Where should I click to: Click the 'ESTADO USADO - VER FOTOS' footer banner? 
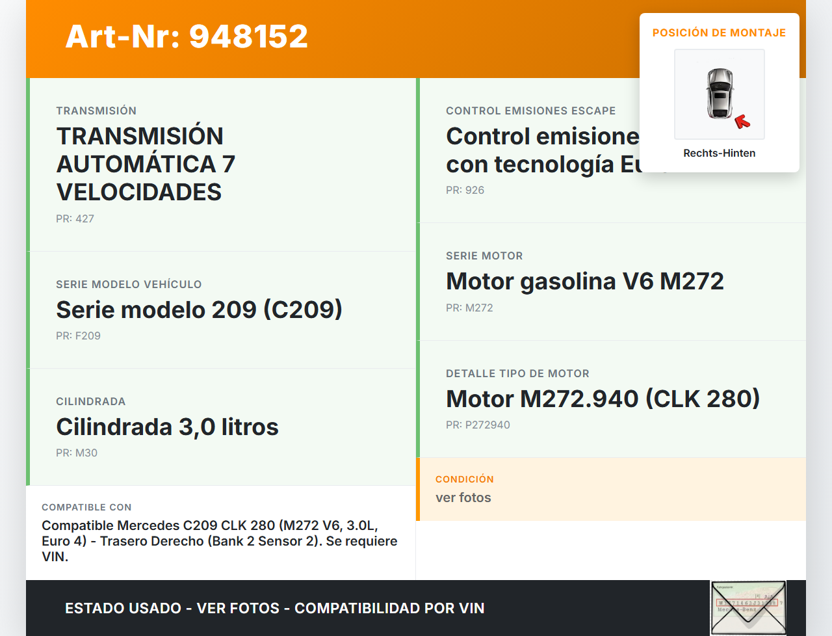[275, 608]
